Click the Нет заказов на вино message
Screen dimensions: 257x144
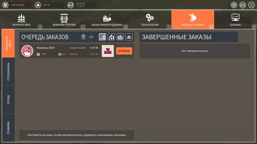(x=195, y=51)
